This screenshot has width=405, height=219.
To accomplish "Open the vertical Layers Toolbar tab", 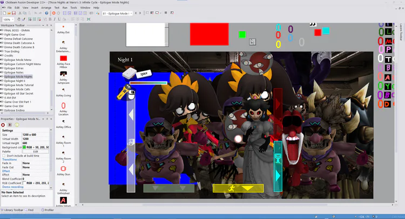I will click(401, 32).
